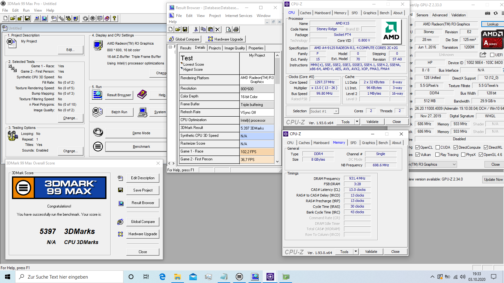Click the yellow question mark help icon in 3DMark toolbar

pos(114,19)
